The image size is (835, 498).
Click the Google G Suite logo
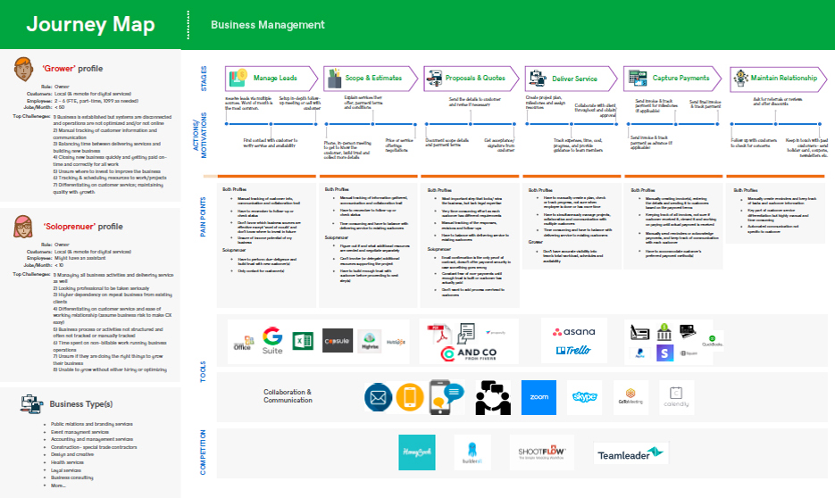(272, 341)
